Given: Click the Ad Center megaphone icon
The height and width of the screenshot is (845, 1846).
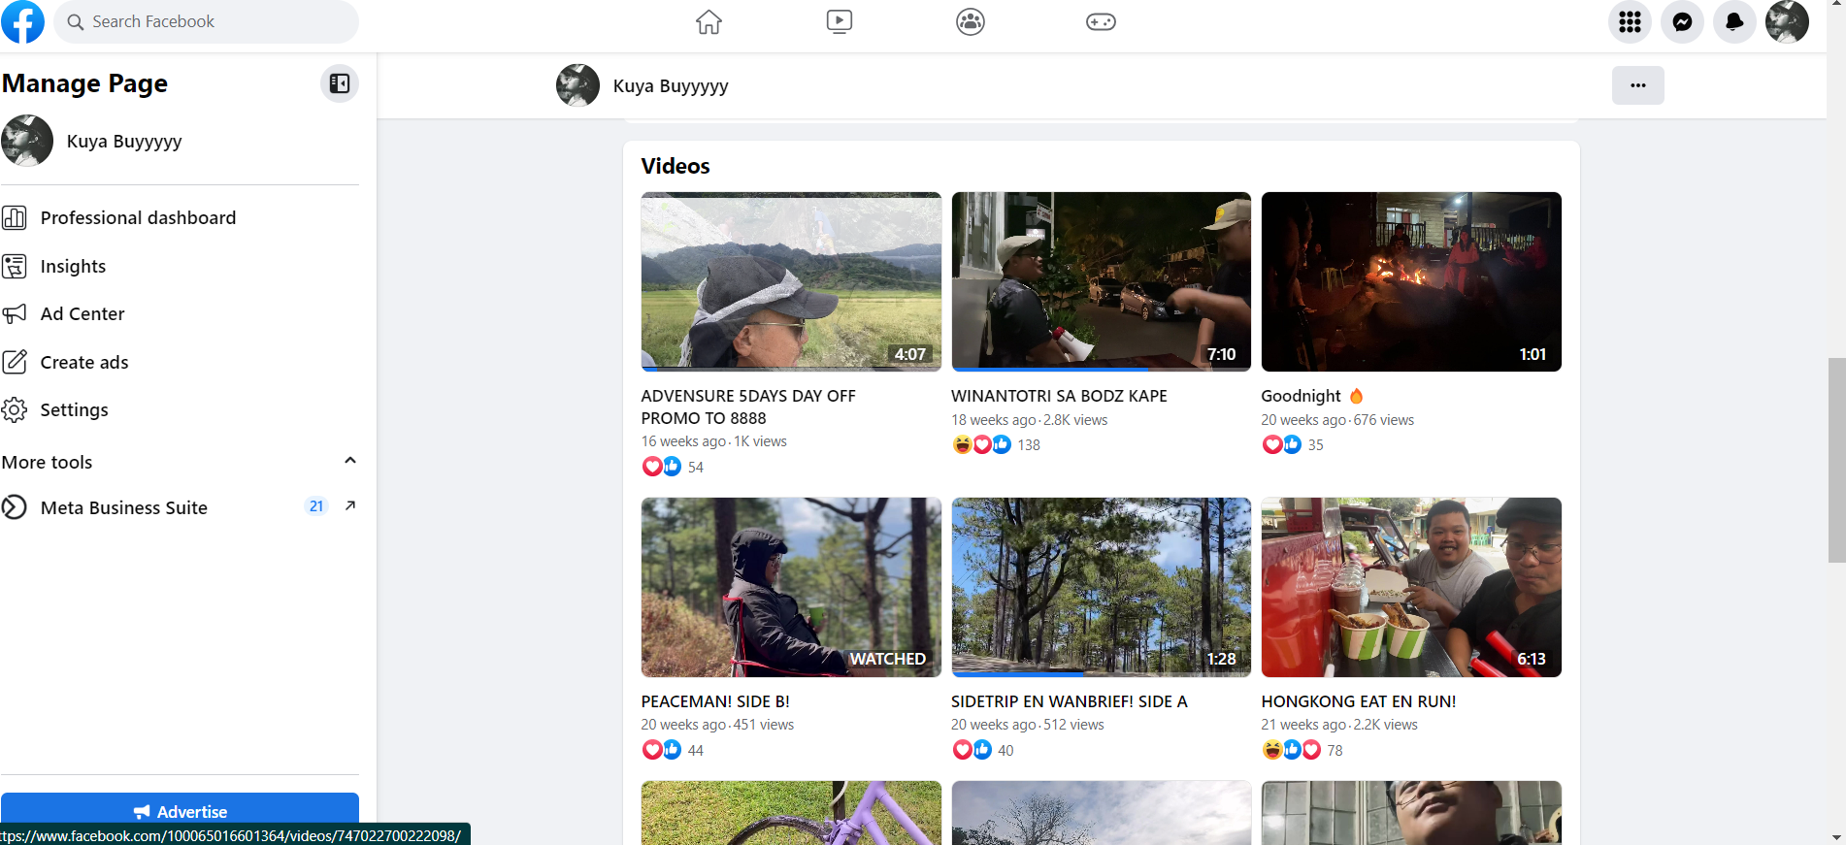Looking at the screenshot, I should [x=15, y=314].
